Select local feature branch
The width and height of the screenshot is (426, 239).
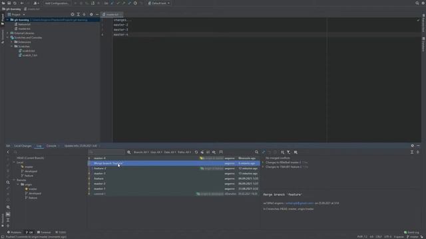click(27, 175)
